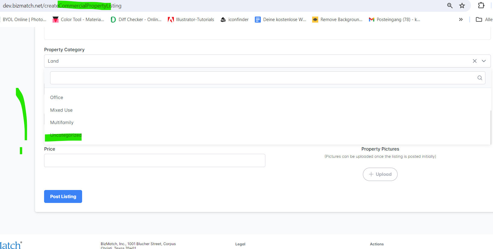
Task: Click the zoom magnifier icon in address bar
Action: (450, 6)
